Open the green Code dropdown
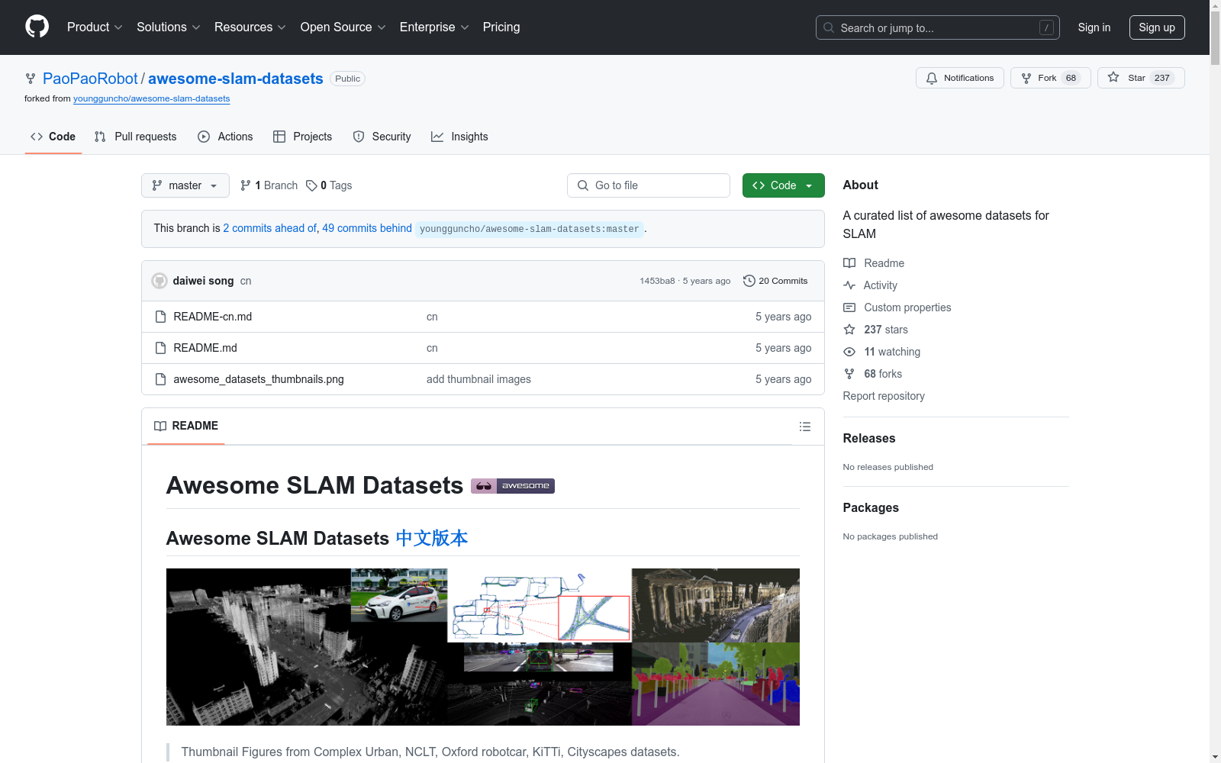Image resolution: width=1221 pixels, height=763 pixels. [x=784, y=185]
